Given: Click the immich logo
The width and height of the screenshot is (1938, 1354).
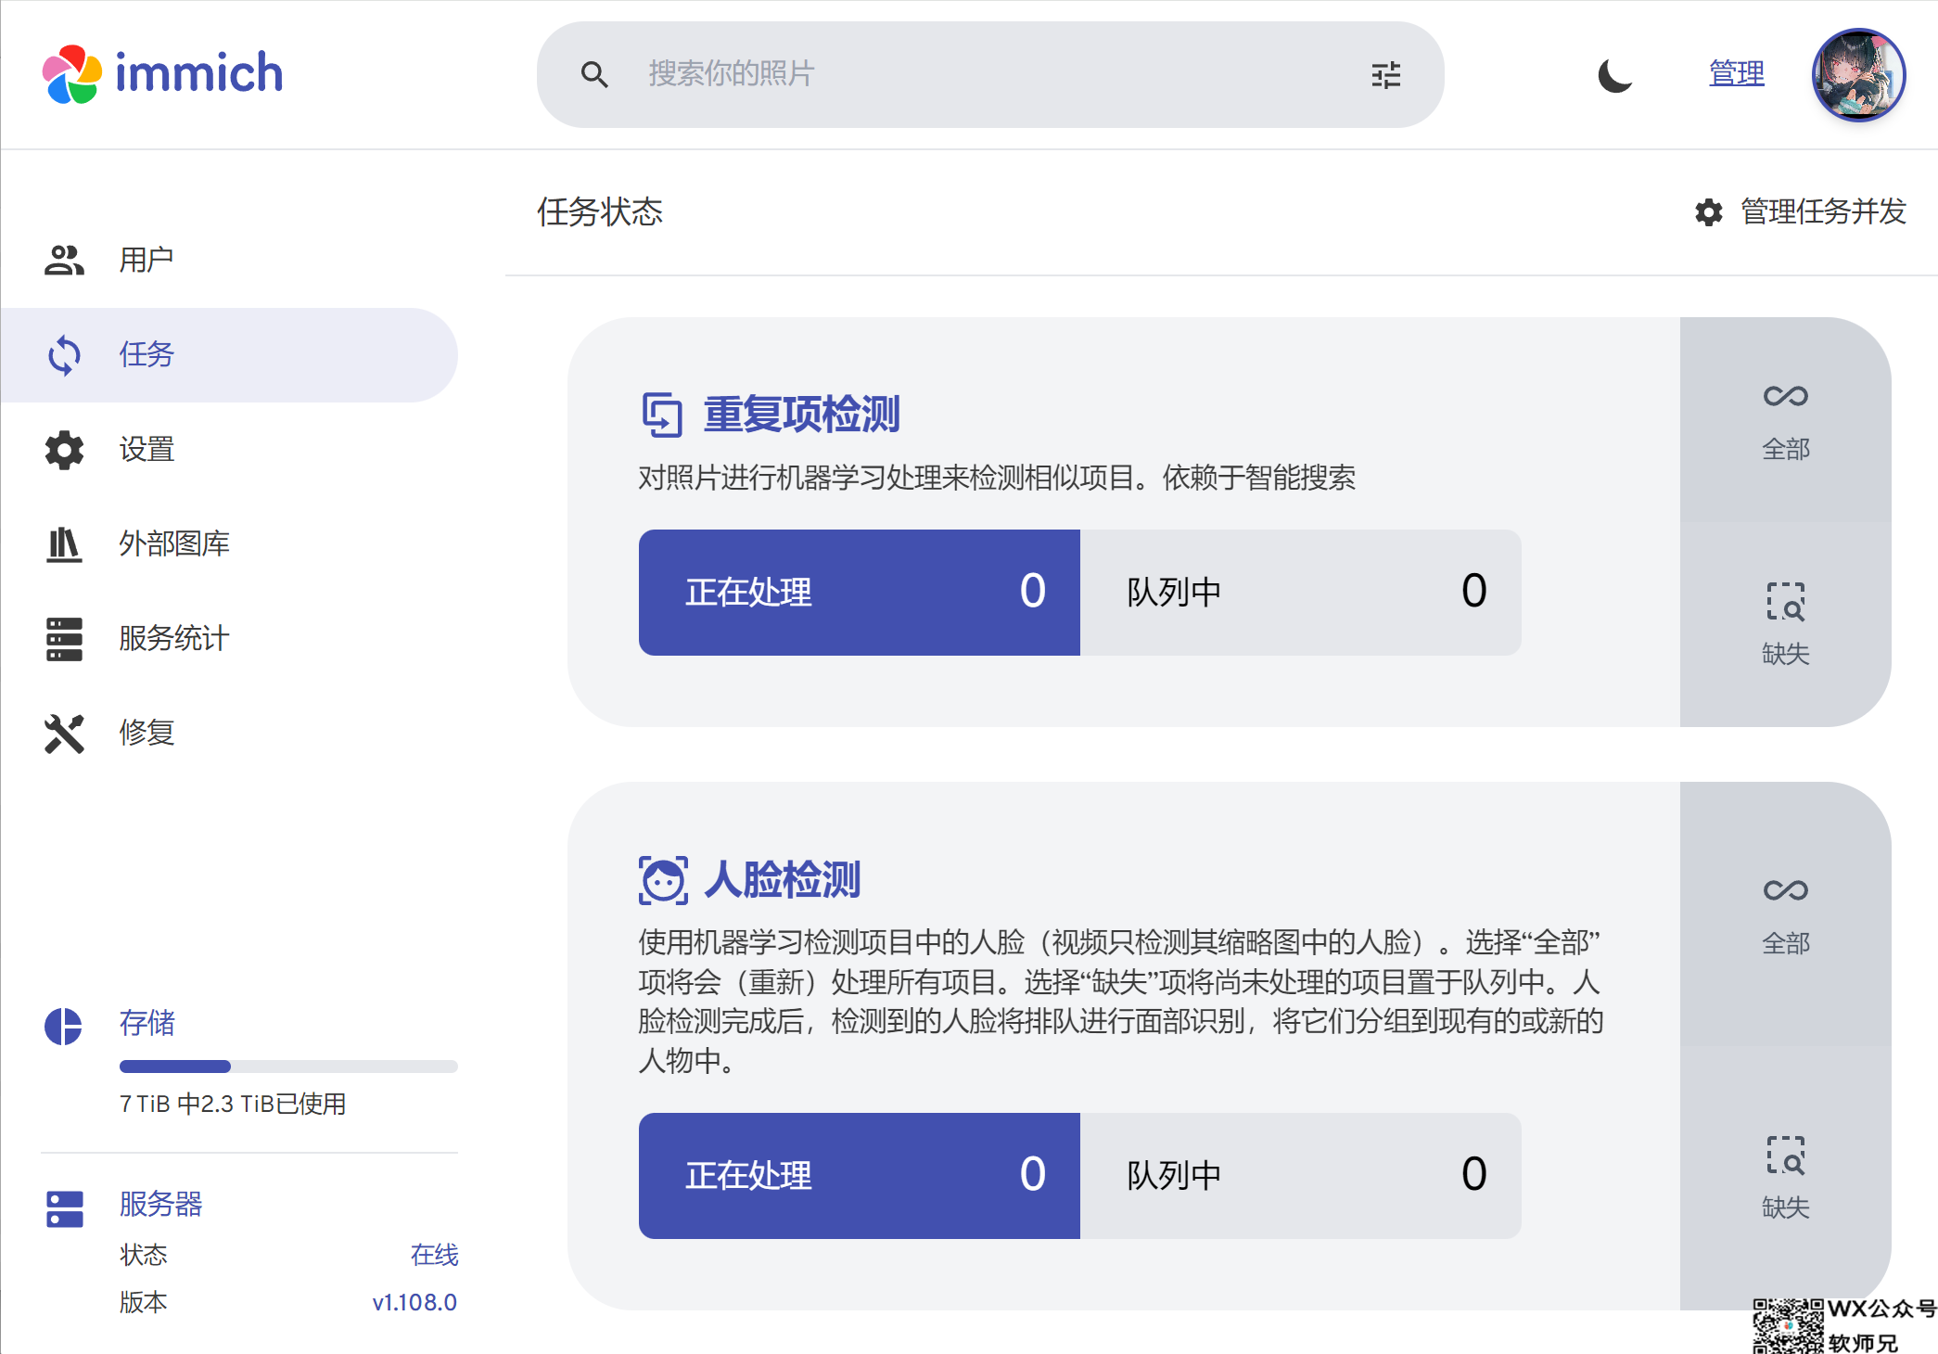Looking at the screenshot, I should point(162,73).
